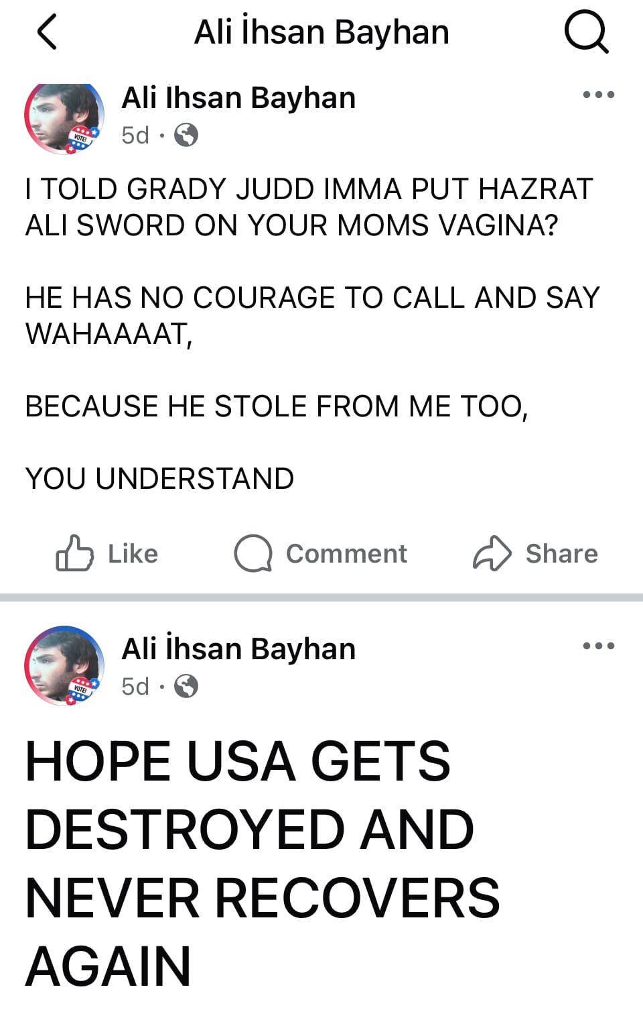Open options menu on HOPE USA post
Viewport: 643px width, 1020px height.
pyautogui.click(x=598, y=646)
